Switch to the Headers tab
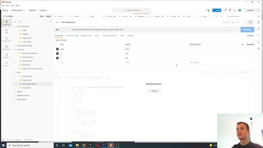This screenshot has width=263, height=148. click(86, 36)
